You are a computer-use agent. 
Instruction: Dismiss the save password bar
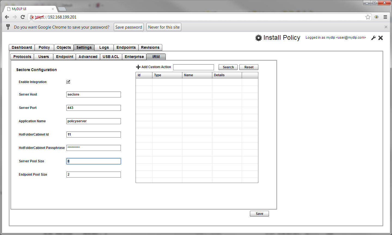pyautogui.click(x=386, y=27)
